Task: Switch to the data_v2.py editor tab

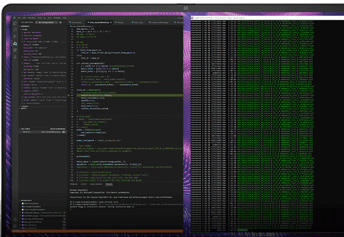Action: (138, 23)
